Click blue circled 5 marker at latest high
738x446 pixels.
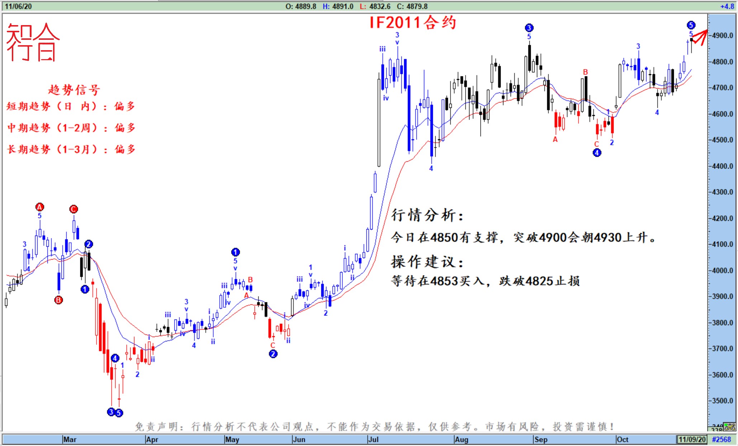point(691,25)
